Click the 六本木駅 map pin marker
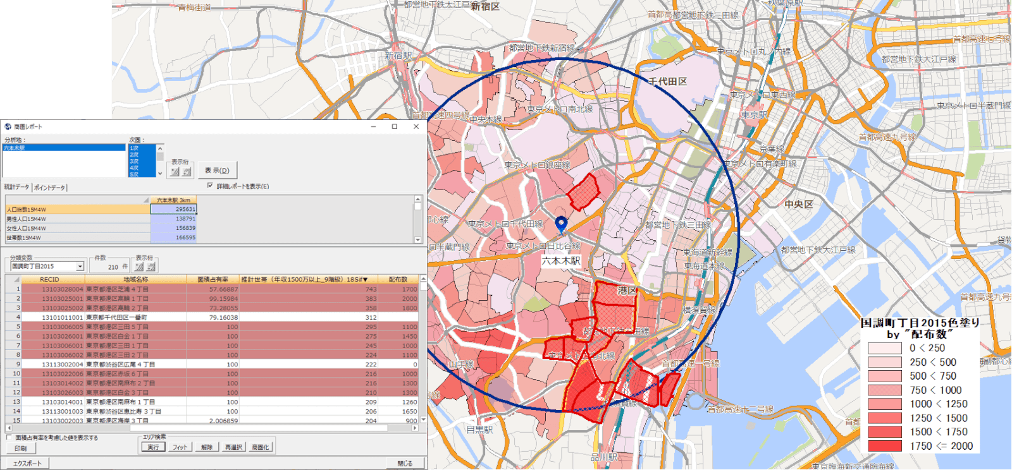Viewport: 1012px width, 470px height. click(561, 224)
